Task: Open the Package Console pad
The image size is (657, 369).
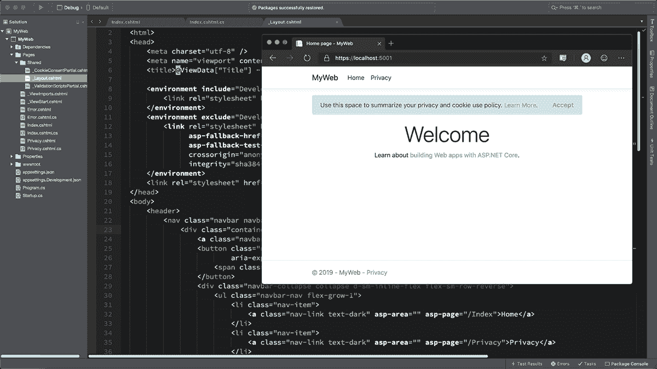Action: (x=626, y=363)
